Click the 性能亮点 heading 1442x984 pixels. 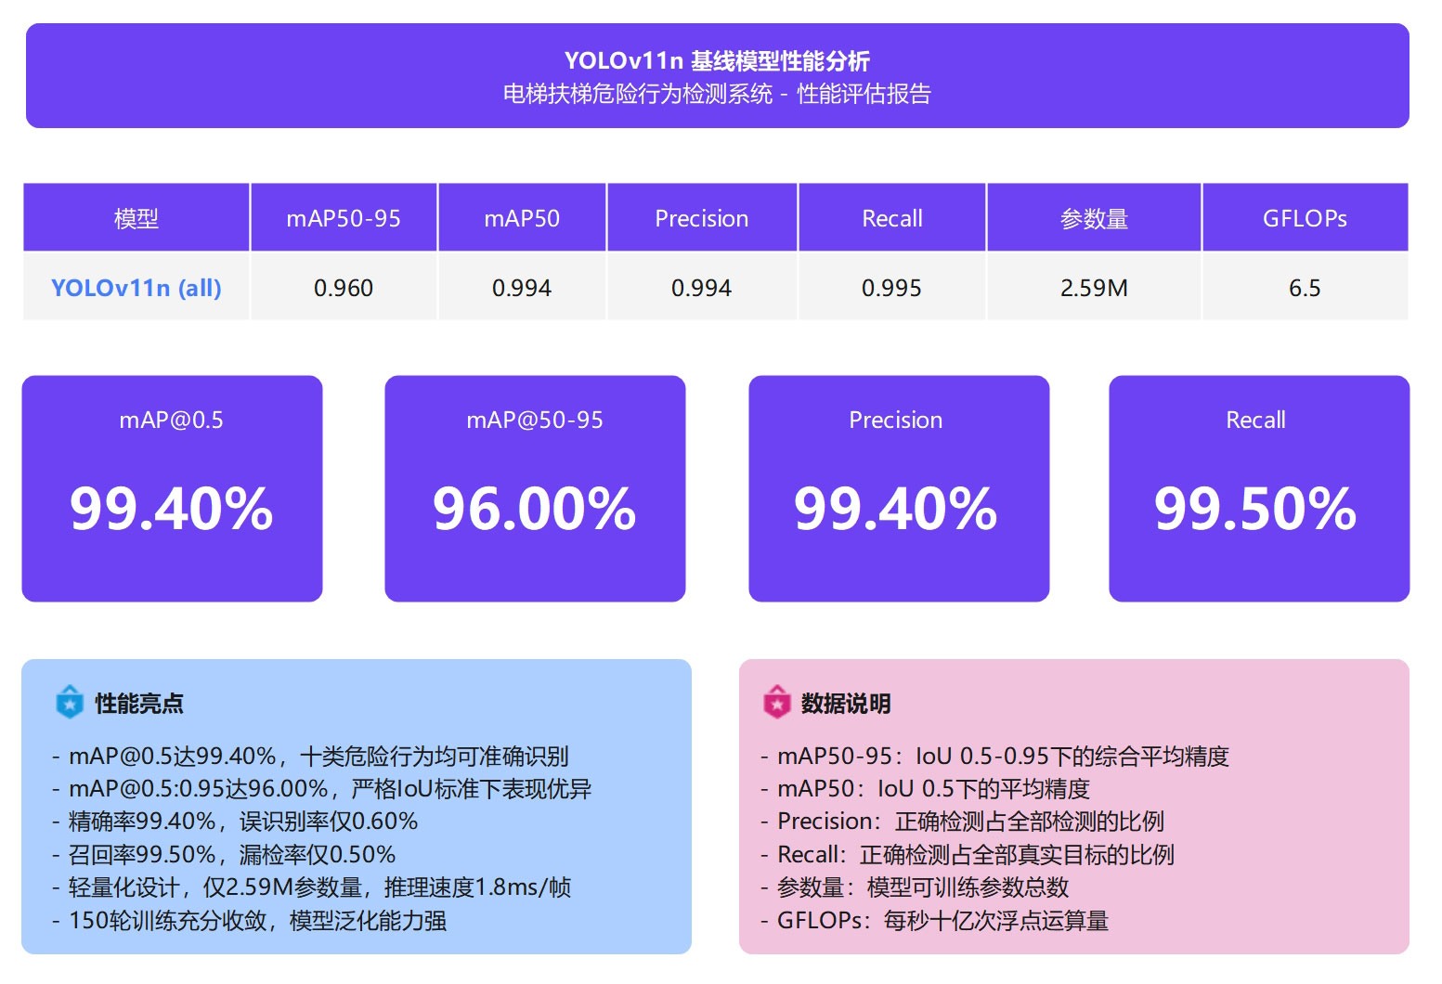[139, 704]
